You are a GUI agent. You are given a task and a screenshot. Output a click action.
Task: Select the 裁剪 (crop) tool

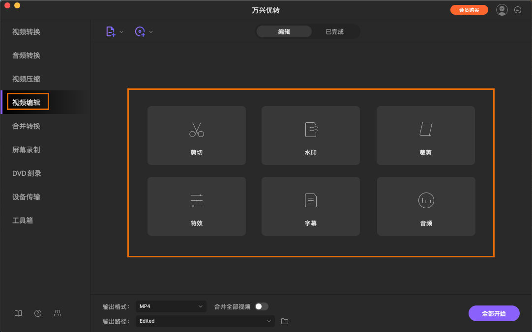(x=425, y=136)
